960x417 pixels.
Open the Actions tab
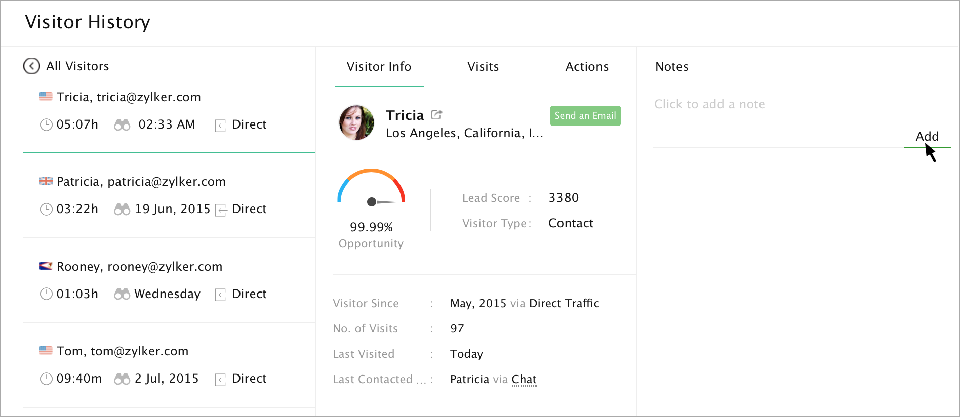(586, 67)
